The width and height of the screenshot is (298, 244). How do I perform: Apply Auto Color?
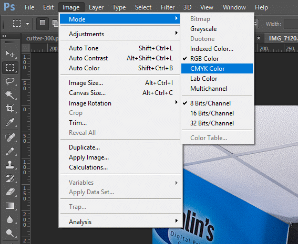tap(120, 68)
